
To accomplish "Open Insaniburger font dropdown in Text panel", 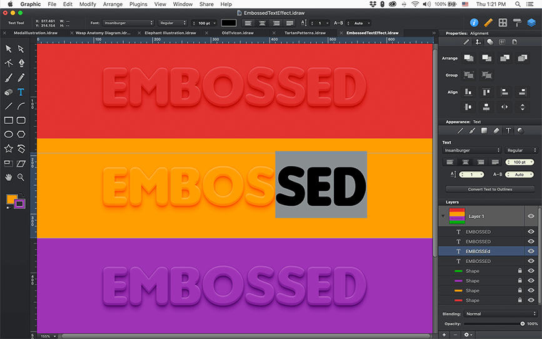I will click(472, 150).
